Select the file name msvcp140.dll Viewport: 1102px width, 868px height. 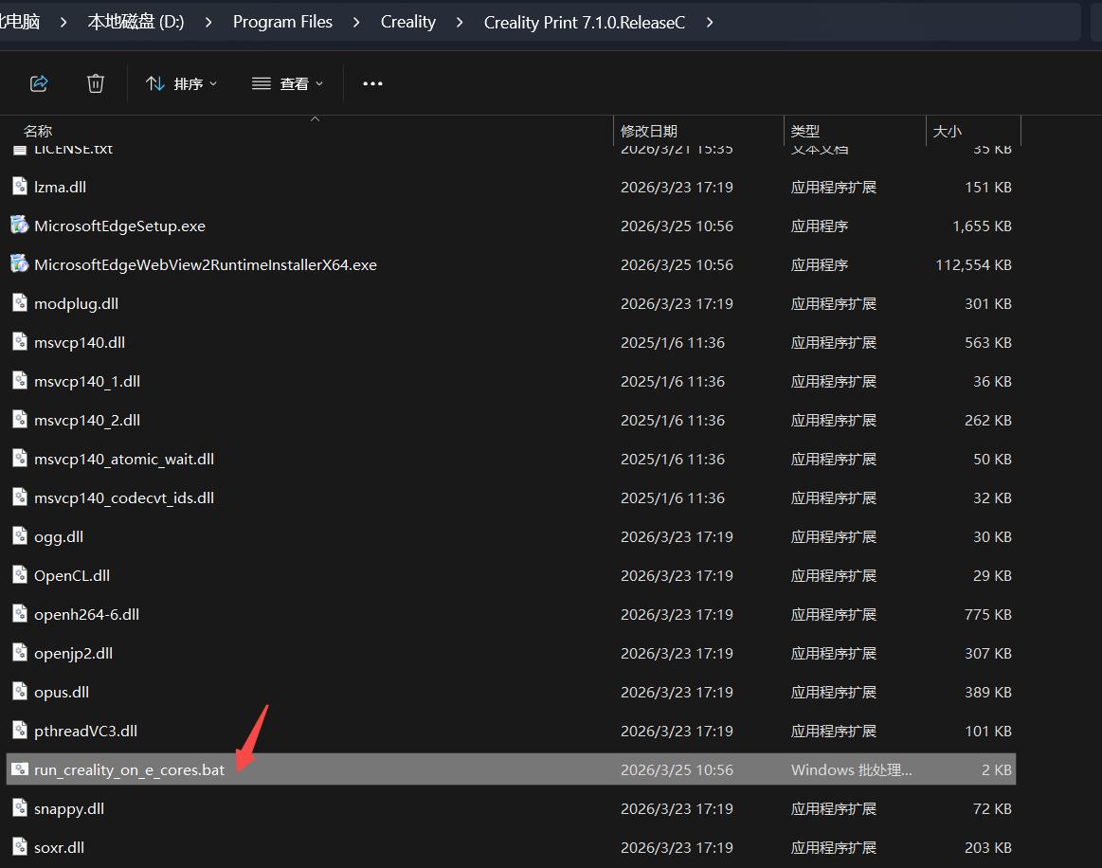pos(80,342)
